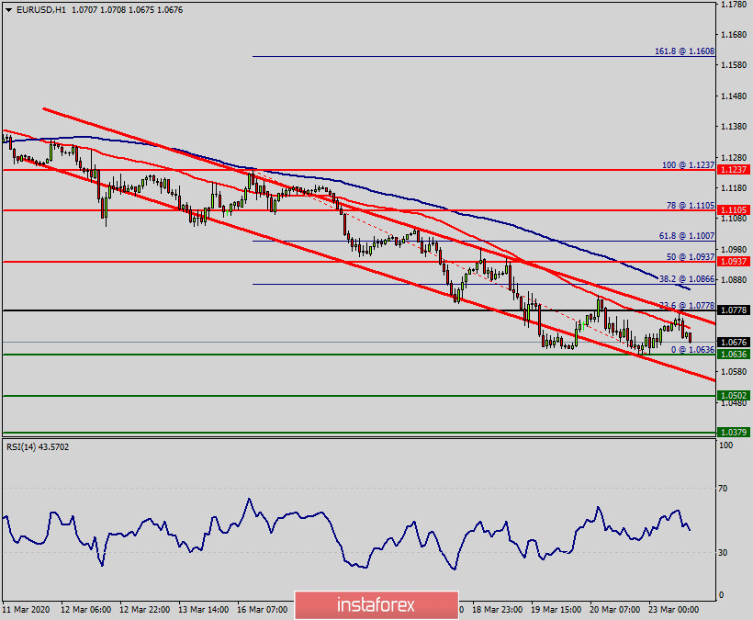Click the '20 Mar 07:00' time label
Screen dimensions: 753x620
click(x=614, y=609)
